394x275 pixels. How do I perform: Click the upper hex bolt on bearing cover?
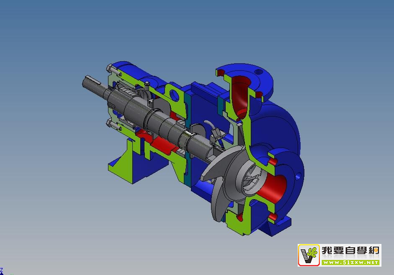[110, 68]
